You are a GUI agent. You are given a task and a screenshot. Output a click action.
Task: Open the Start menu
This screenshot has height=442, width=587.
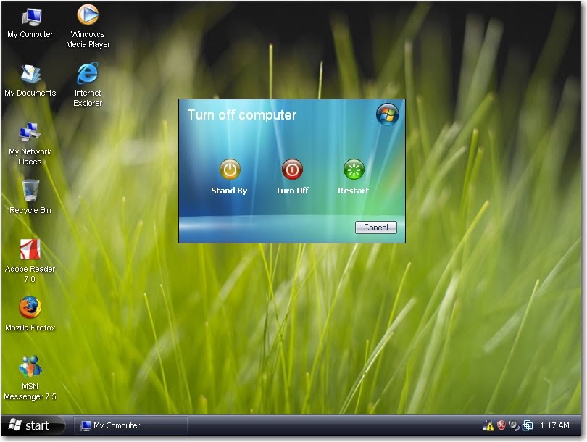tap(29, 426)
